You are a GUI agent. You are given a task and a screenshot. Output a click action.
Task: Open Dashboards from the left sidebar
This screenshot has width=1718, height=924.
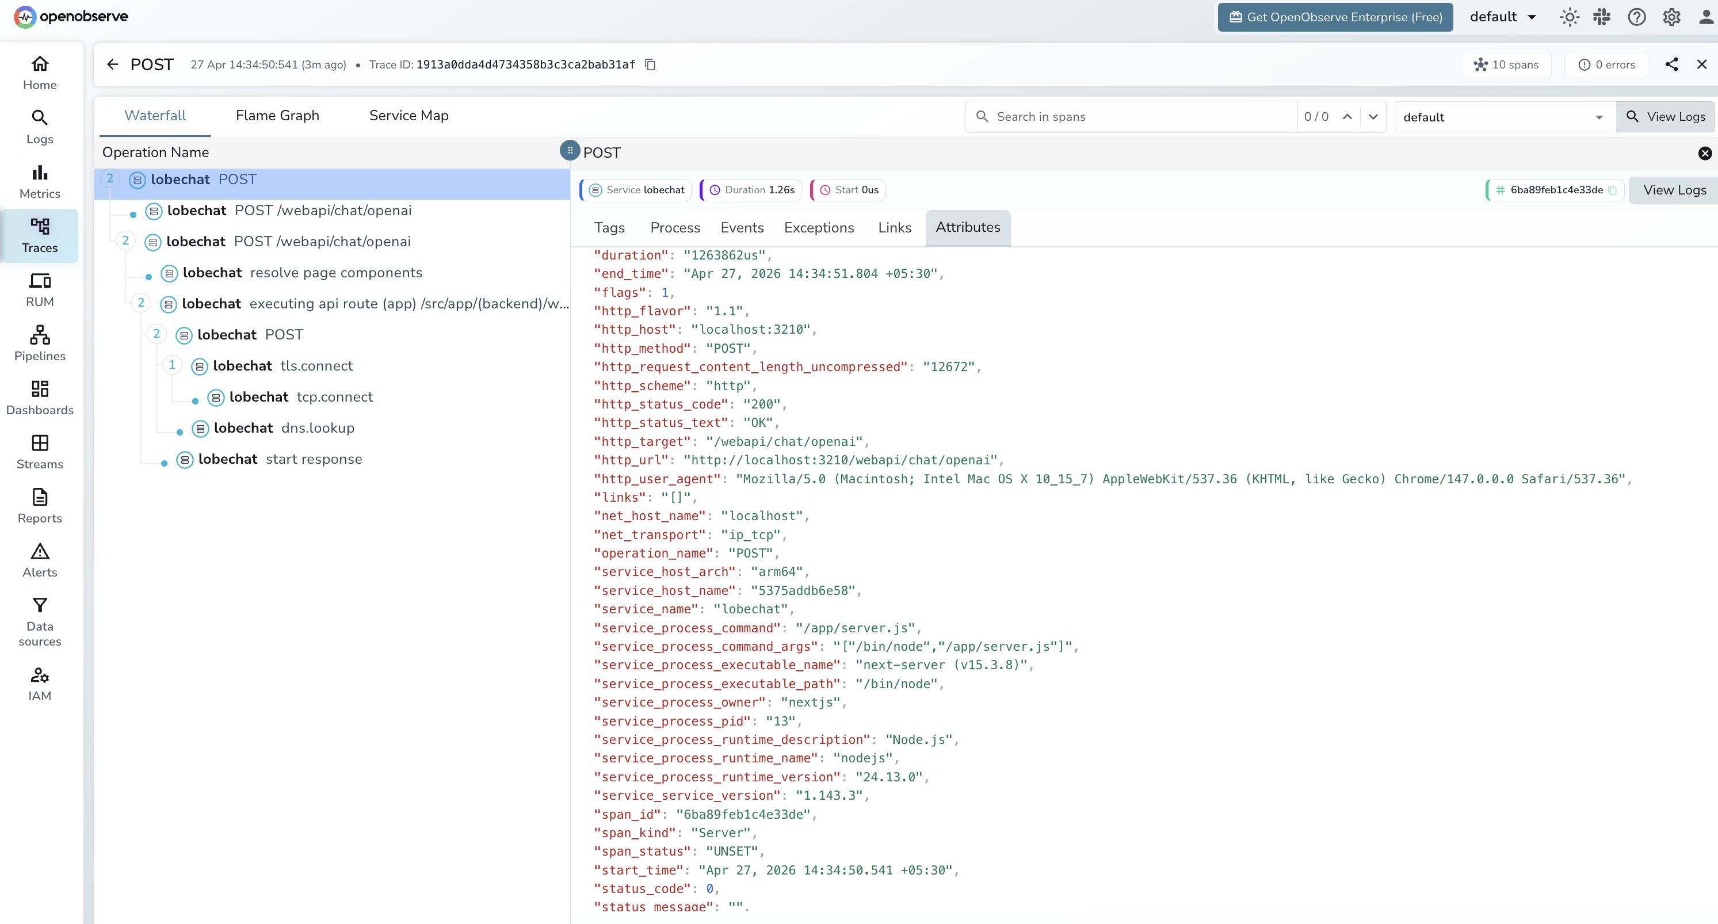(39, 397)
